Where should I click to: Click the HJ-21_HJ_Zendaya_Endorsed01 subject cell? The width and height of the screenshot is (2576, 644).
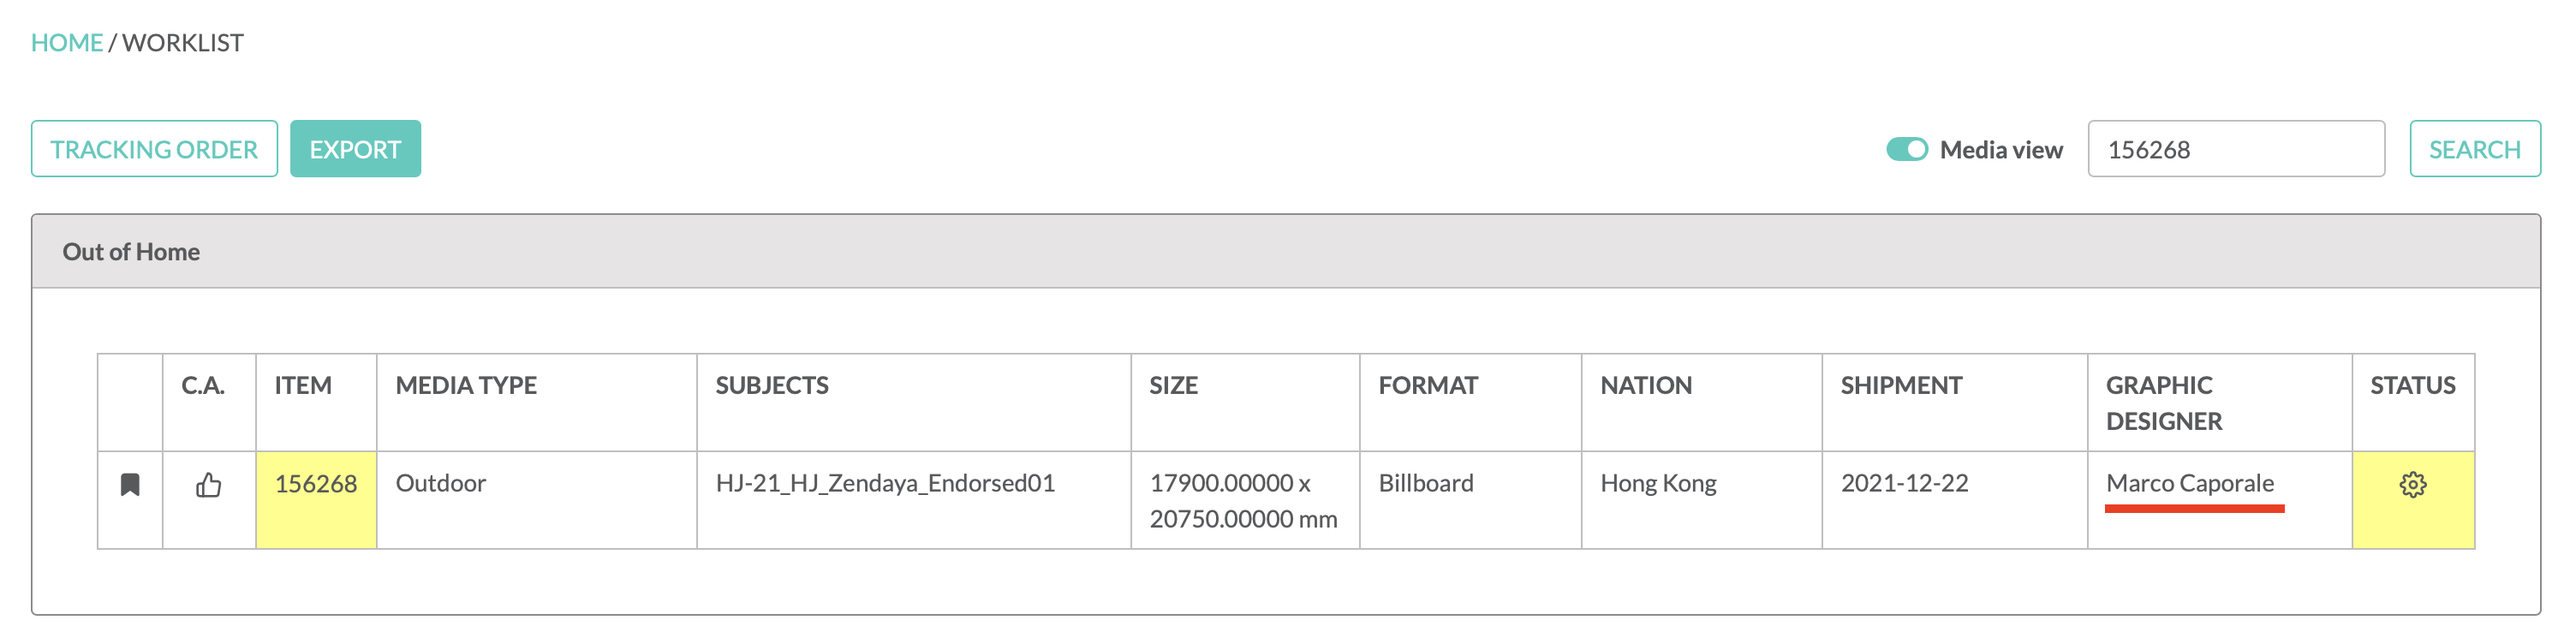885,484
